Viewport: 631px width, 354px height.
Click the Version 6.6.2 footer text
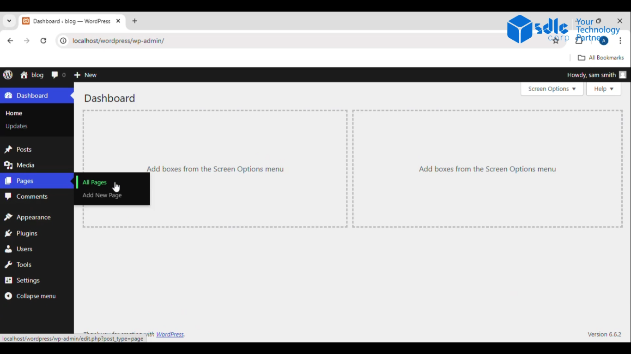coord(604,334)
